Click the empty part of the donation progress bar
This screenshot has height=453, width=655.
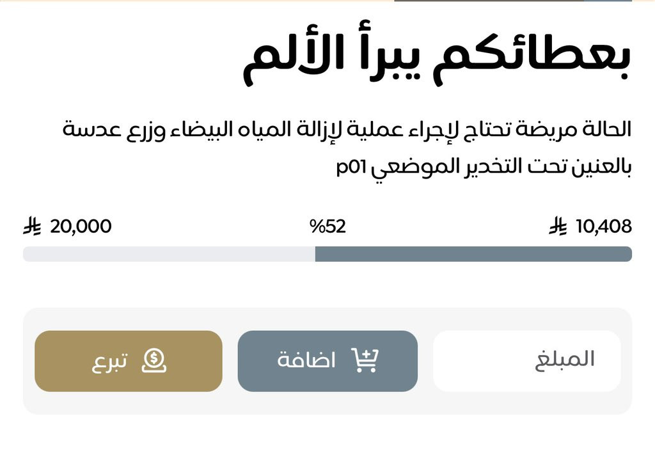(x=169, y=254)
